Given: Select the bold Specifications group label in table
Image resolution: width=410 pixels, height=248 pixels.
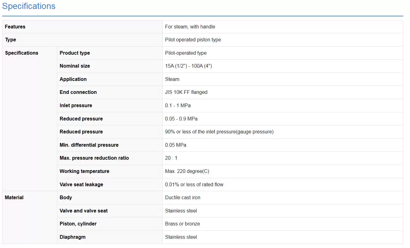Looking at the screenshot, I should click(x=22, y=53).
